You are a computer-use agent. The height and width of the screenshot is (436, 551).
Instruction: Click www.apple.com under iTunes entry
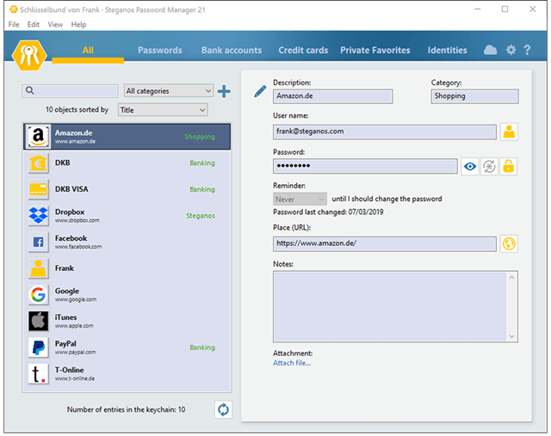[74, 326]
